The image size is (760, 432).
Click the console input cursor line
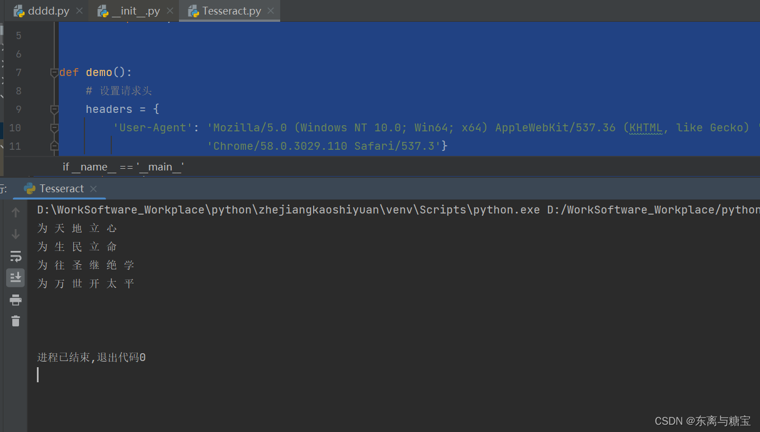(38, 375)
